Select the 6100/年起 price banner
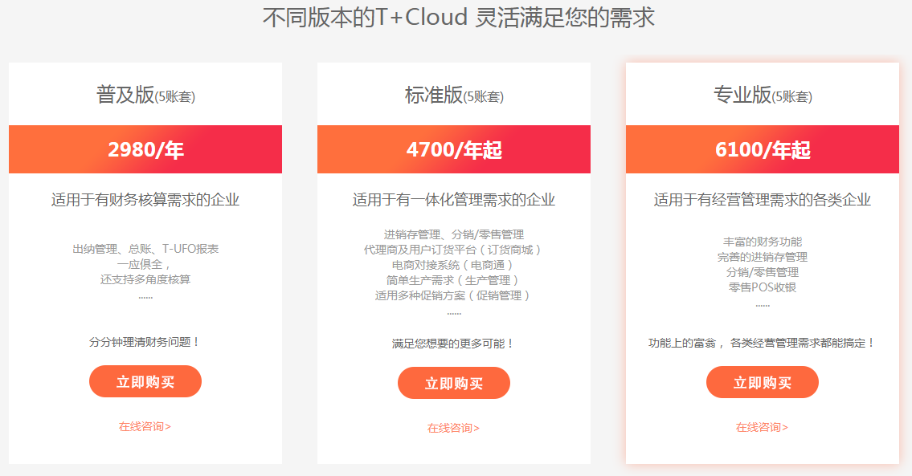This screenshot has height=476, width=912. tap(763, 149)
